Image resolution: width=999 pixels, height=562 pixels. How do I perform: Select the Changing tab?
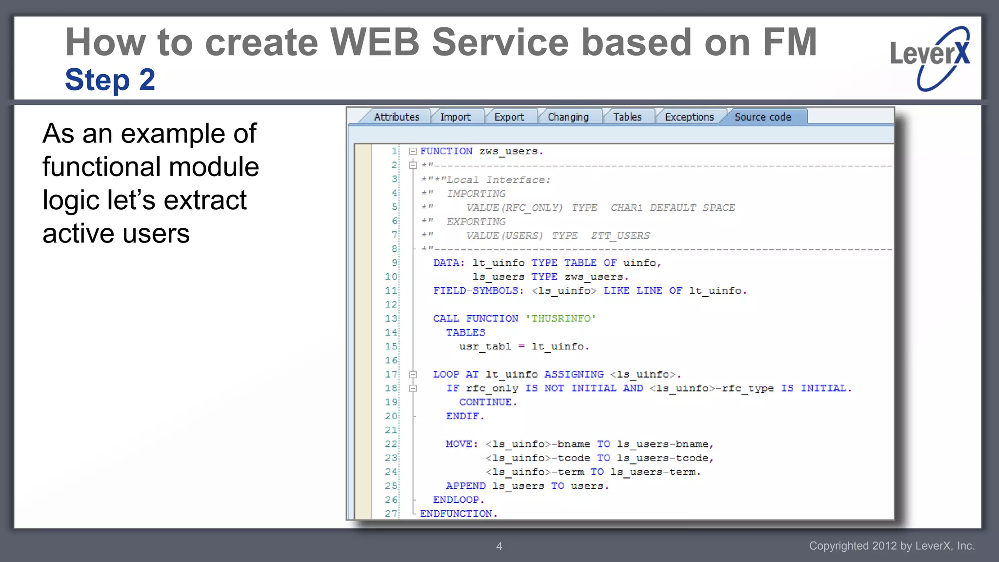568,117
